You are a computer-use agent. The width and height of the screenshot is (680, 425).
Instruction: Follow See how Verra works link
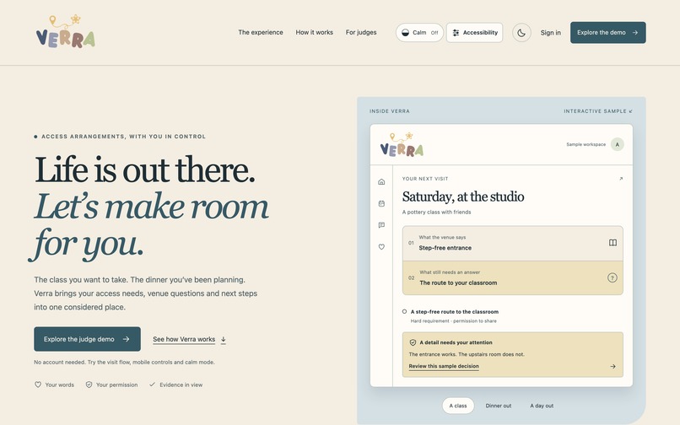(189, 340)
